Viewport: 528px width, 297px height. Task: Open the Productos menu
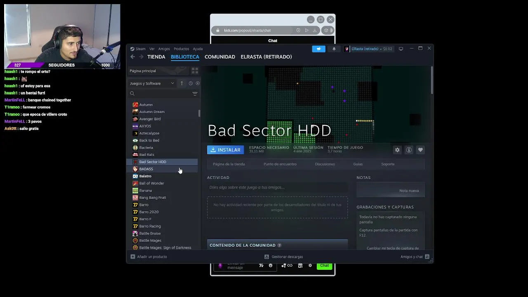tap(181, 49)
